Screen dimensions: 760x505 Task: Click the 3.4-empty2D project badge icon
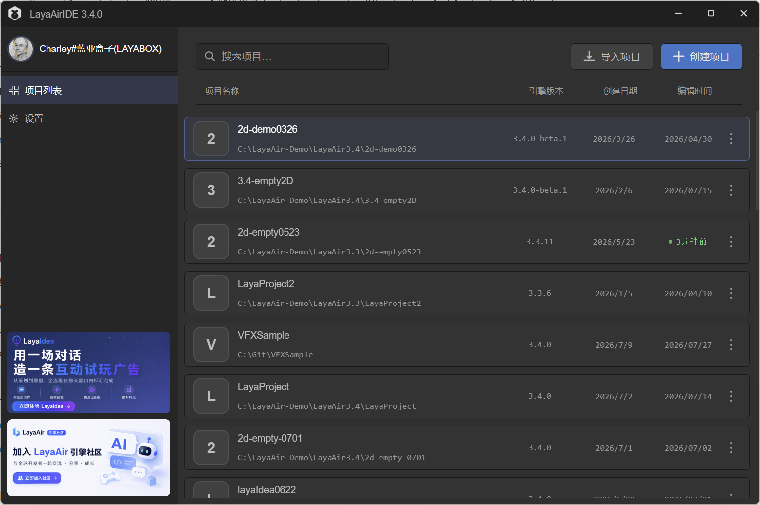211,190
